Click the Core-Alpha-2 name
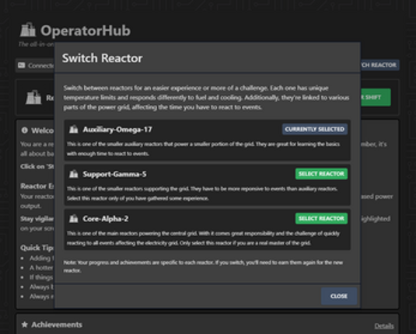Viewport: 416px width, 334px height. [x=106, y=219]
